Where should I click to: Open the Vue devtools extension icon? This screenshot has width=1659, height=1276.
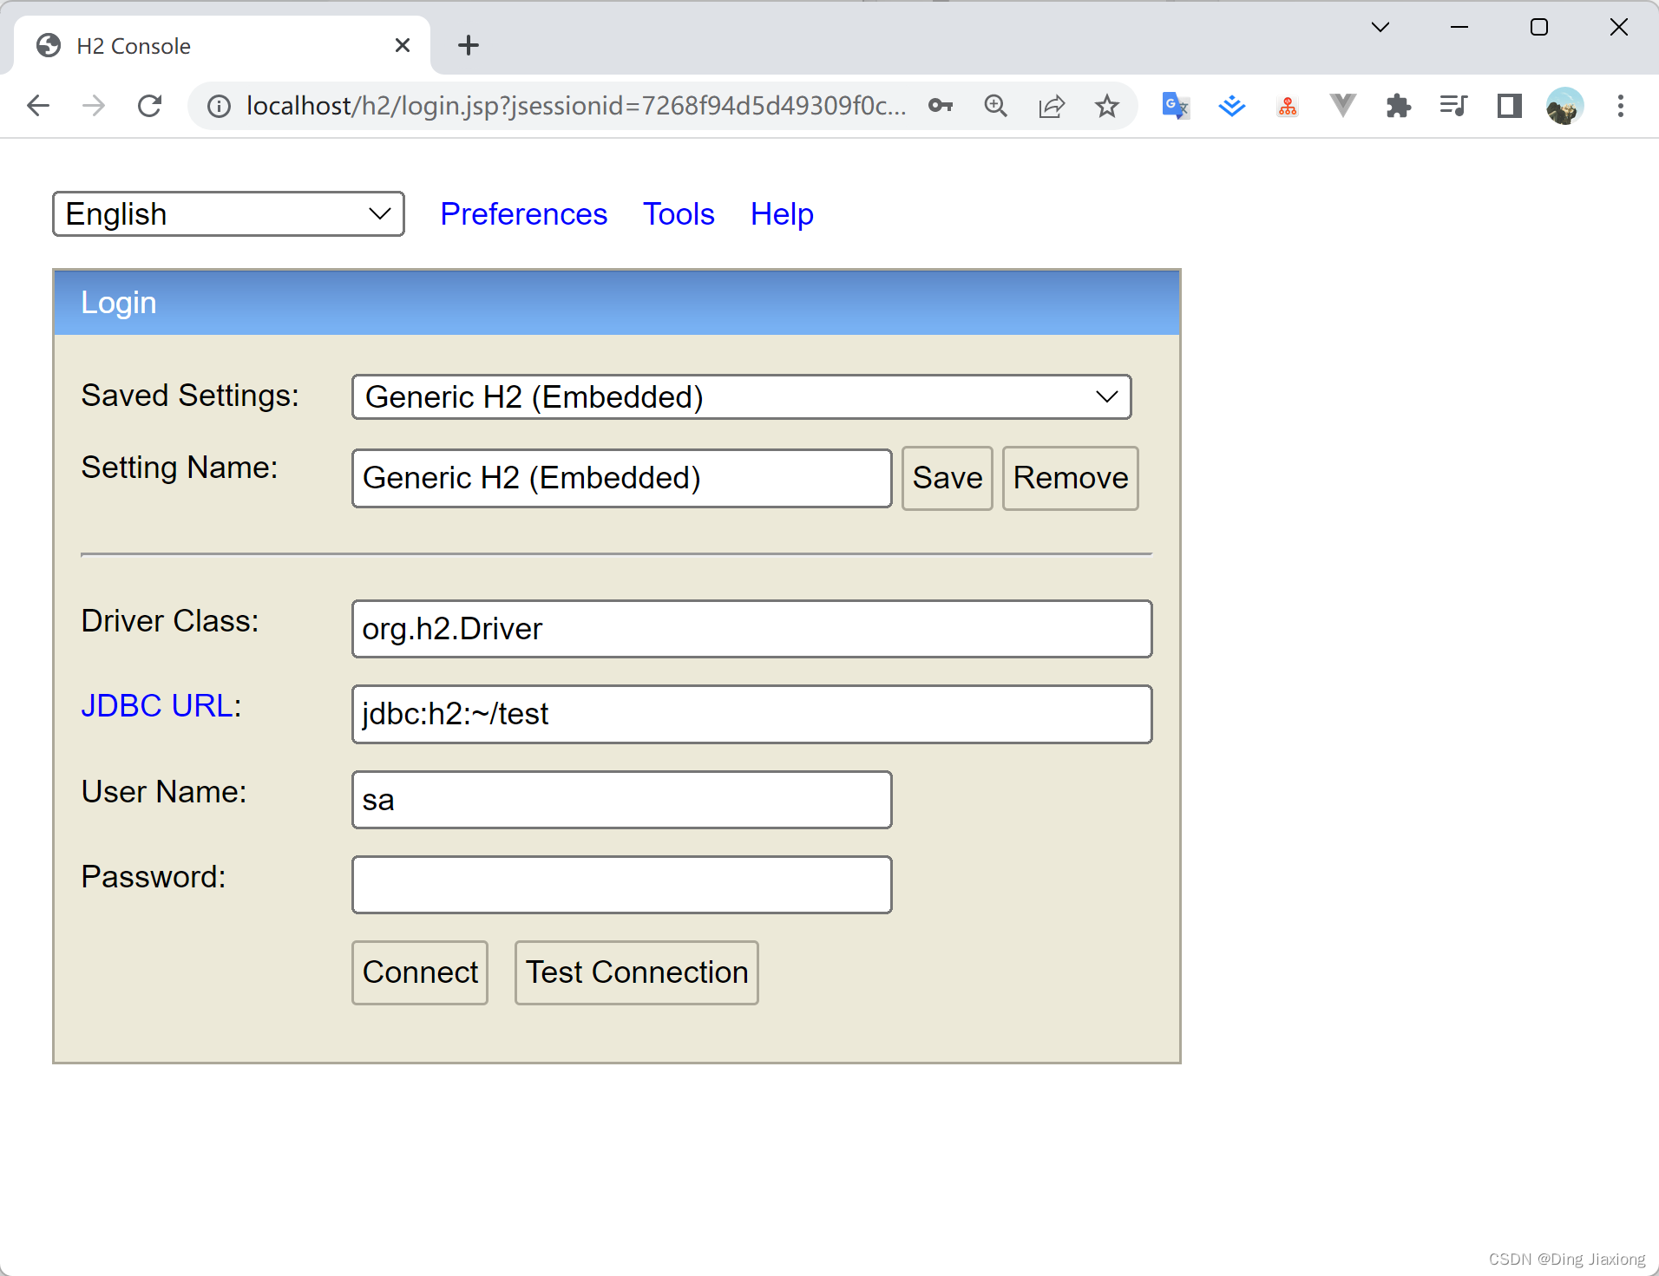tap(1342, 106)
